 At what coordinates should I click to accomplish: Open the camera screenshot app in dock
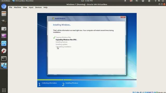[x=4, y=29]
